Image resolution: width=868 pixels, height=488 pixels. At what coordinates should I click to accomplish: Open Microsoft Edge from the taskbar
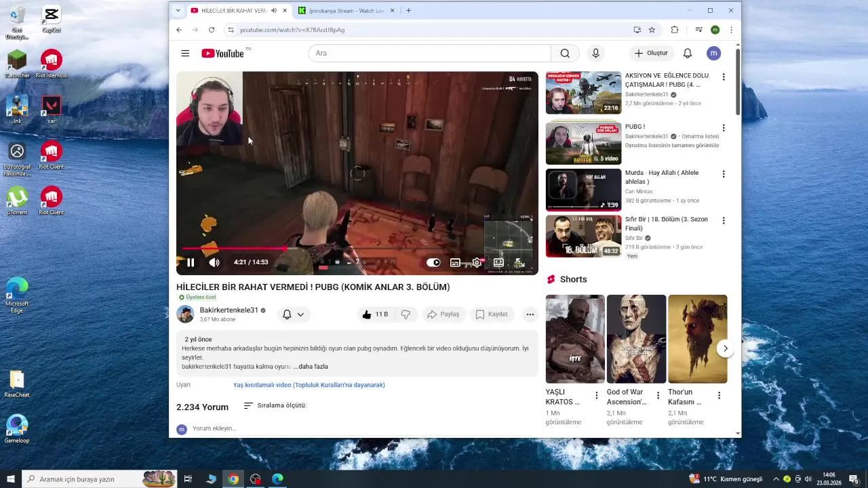(277, 479)
